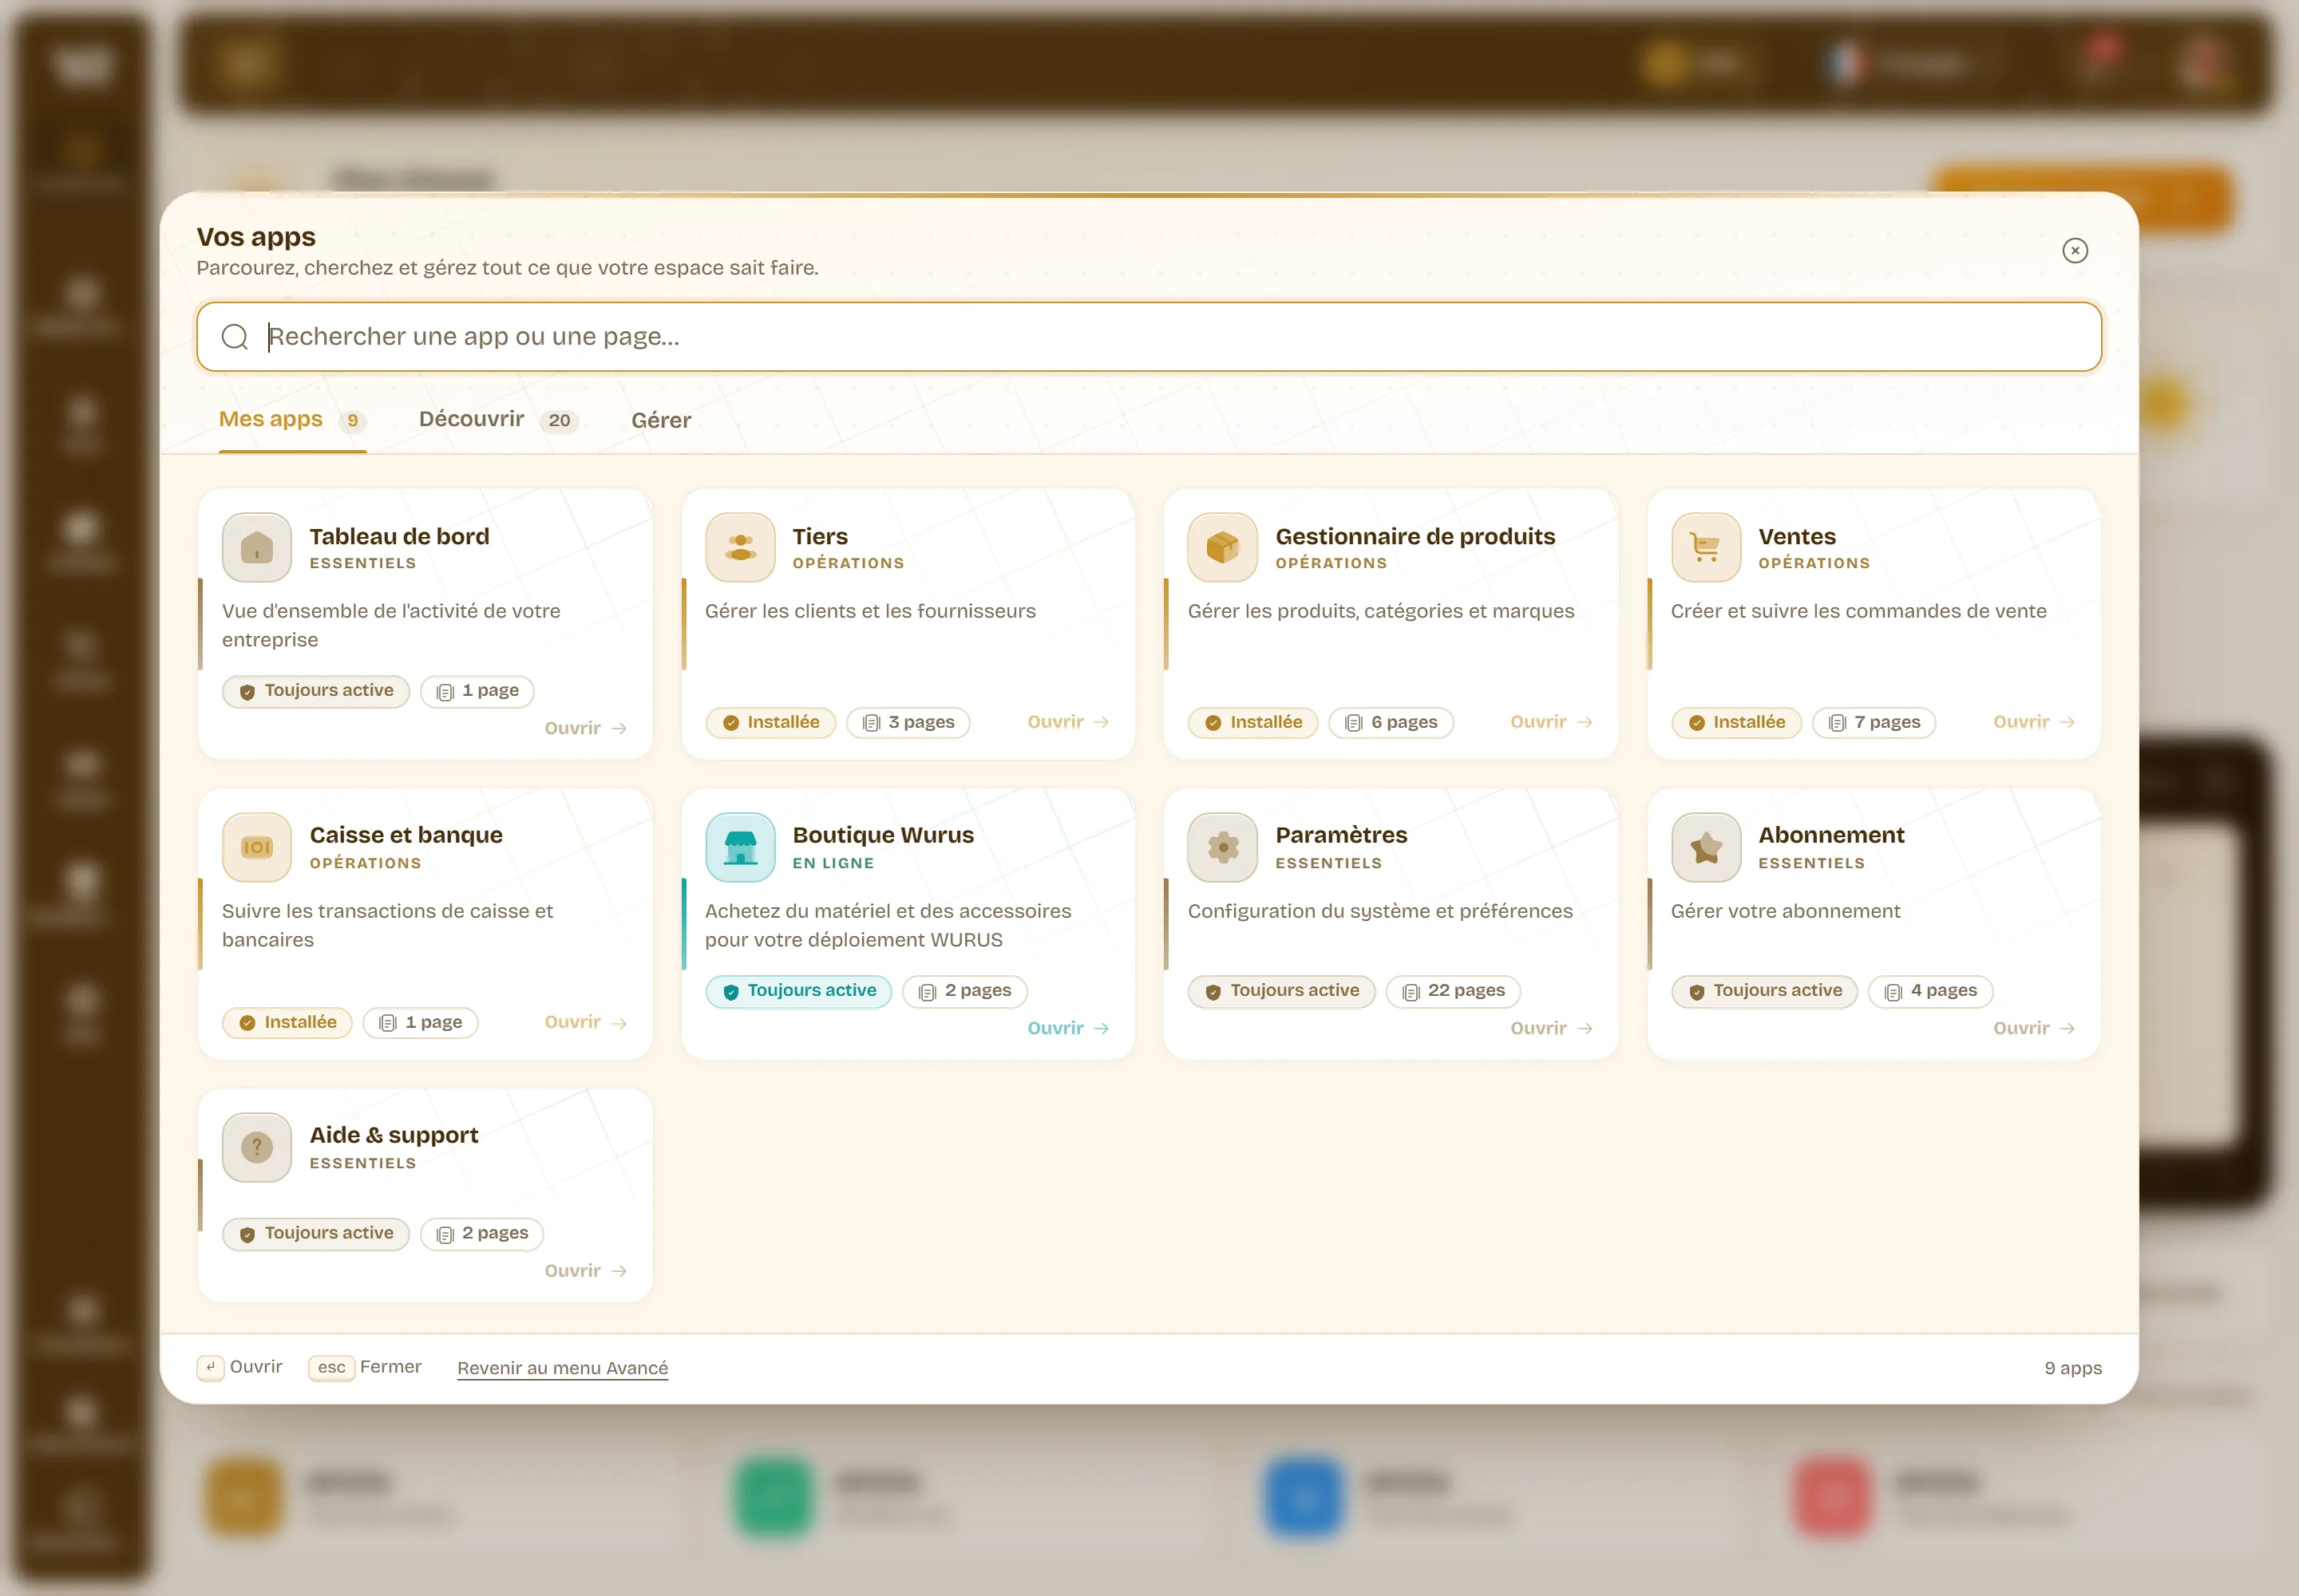
Task: Click the Installée badge on Tiers card
Action: pos(770,722)
